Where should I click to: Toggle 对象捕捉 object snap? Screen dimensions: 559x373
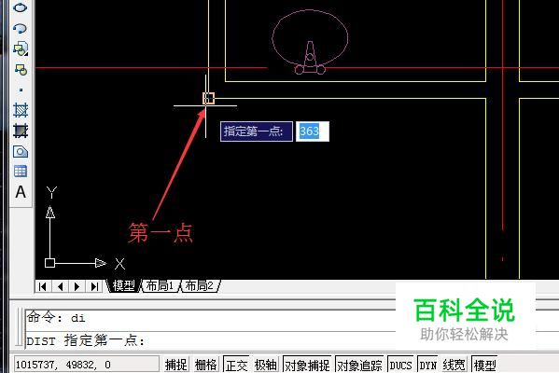[307, 365]
